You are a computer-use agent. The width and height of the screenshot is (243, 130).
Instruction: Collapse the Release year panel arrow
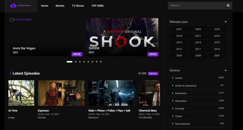pyautogui.click(x=226, y=22)
